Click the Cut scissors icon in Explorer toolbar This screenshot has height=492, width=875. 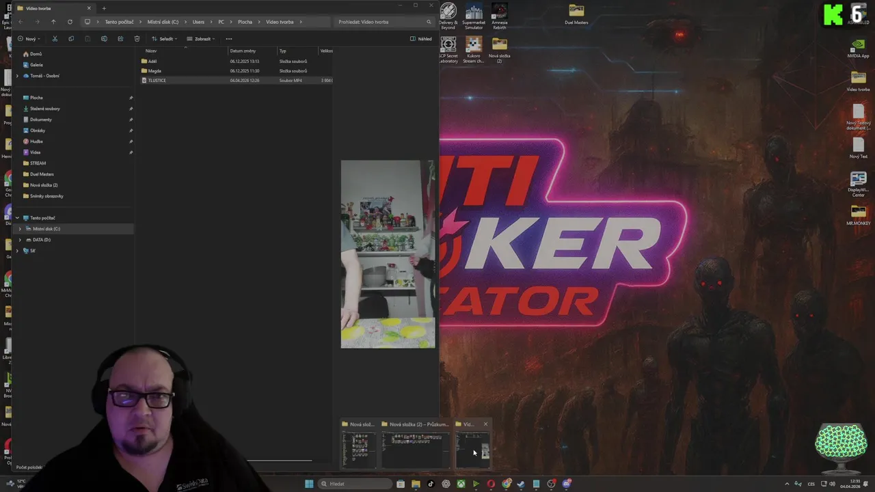(x=55, y=39)
